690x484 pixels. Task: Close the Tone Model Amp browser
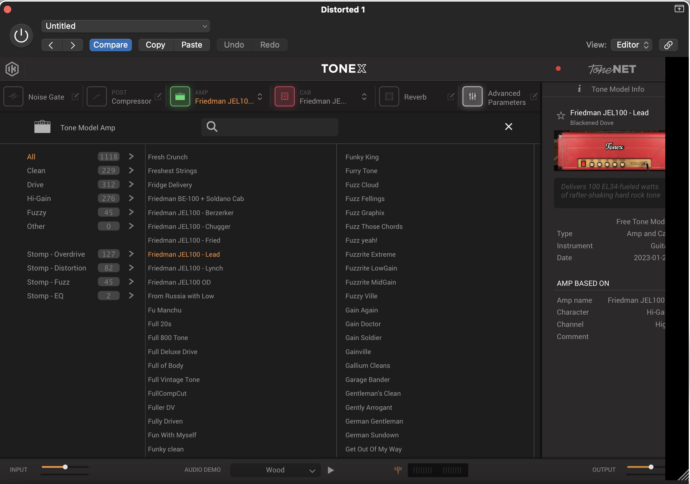coord(509,126)
